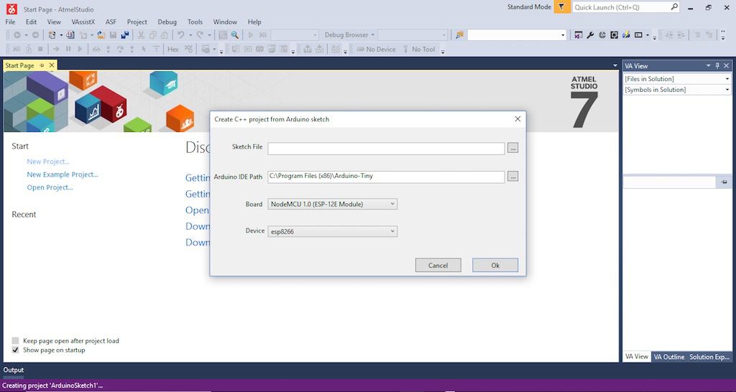Image resolution: width=736 pixels, height=392 pixels.
Task: Browse for the Sketch File
Action: (x=513, y=148)
